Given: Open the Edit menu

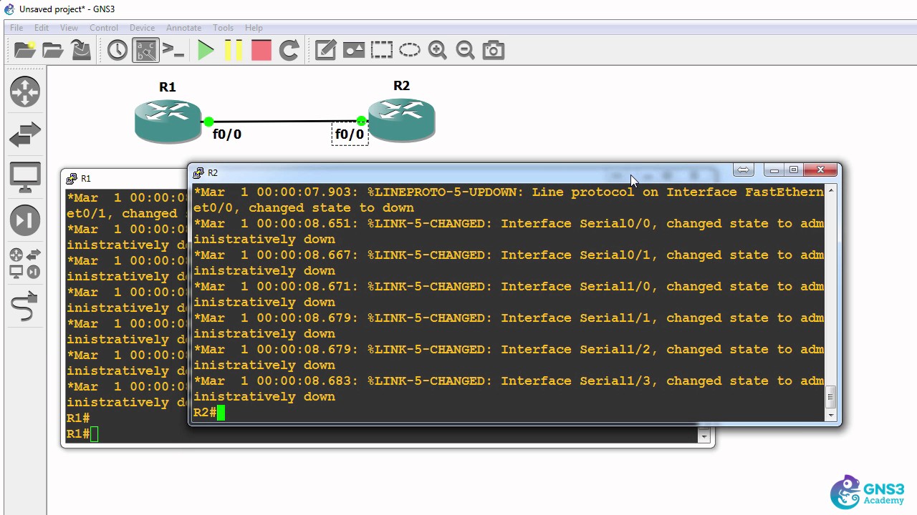Looking at the screenshot, I should point(42,28).
